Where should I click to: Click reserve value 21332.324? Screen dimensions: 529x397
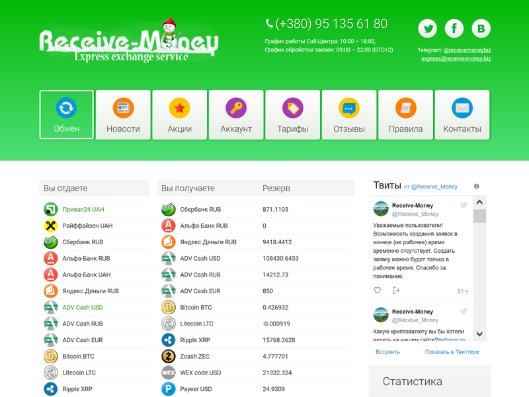pyautogui.click(x=277, y=373)
